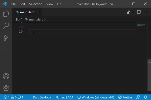The width and height of the screenshot is (151, 100).
Task: Switch to the main.dart editor tab
Action: [x=27, y=12]
